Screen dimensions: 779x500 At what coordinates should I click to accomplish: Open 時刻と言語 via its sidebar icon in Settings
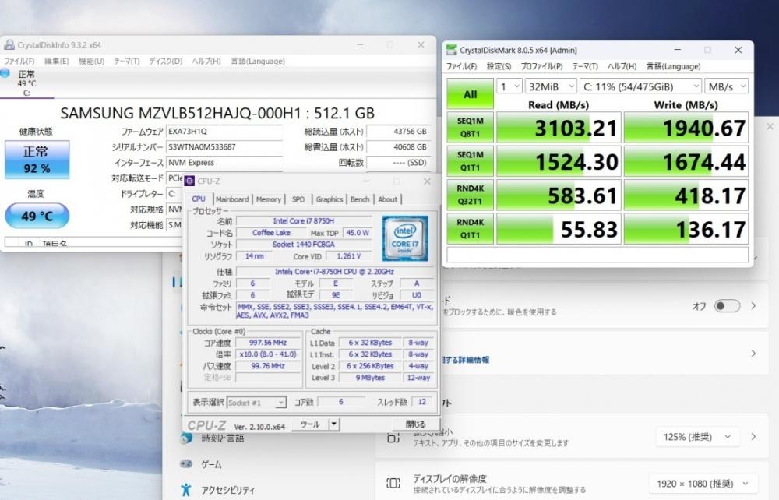pos(186,438)
